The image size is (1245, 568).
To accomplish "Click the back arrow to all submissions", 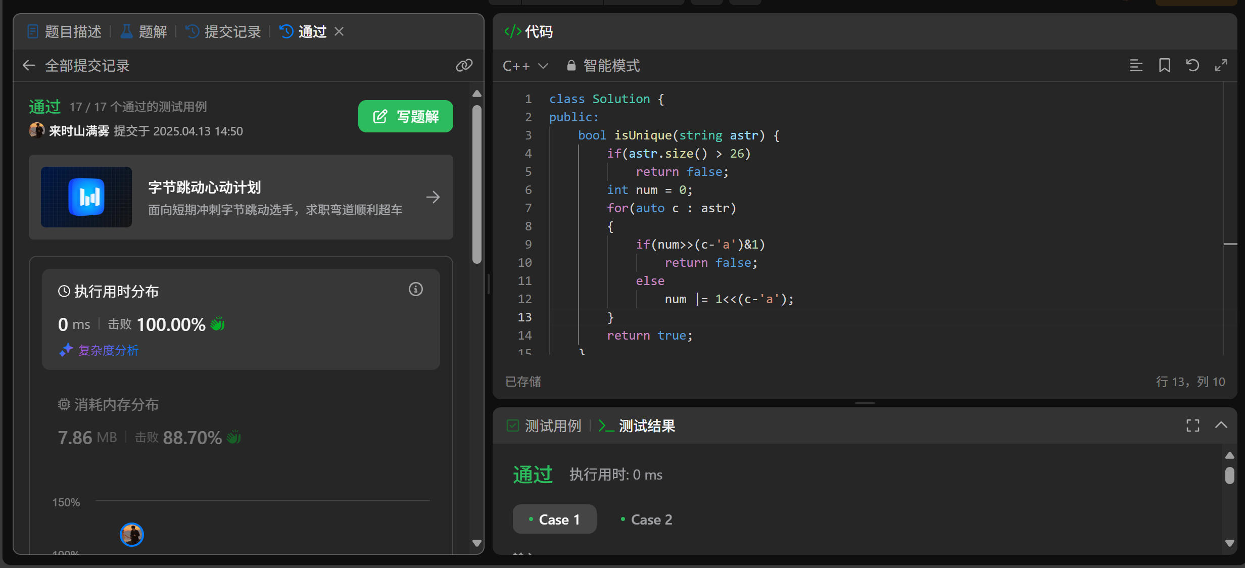I will 29,65.
